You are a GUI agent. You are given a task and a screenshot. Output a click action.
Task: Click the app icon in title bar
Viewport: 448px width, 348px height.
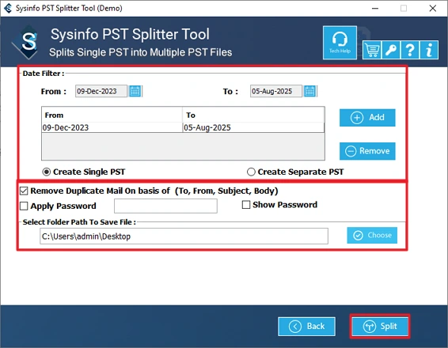[8, 8]
